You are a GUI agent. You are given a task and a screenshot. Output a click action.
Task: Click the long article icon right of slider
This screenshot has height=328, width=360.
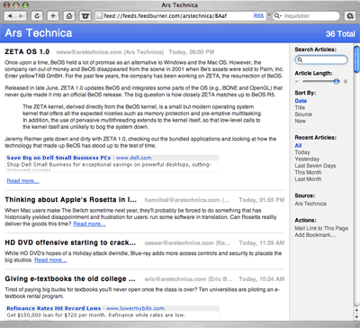346,81
